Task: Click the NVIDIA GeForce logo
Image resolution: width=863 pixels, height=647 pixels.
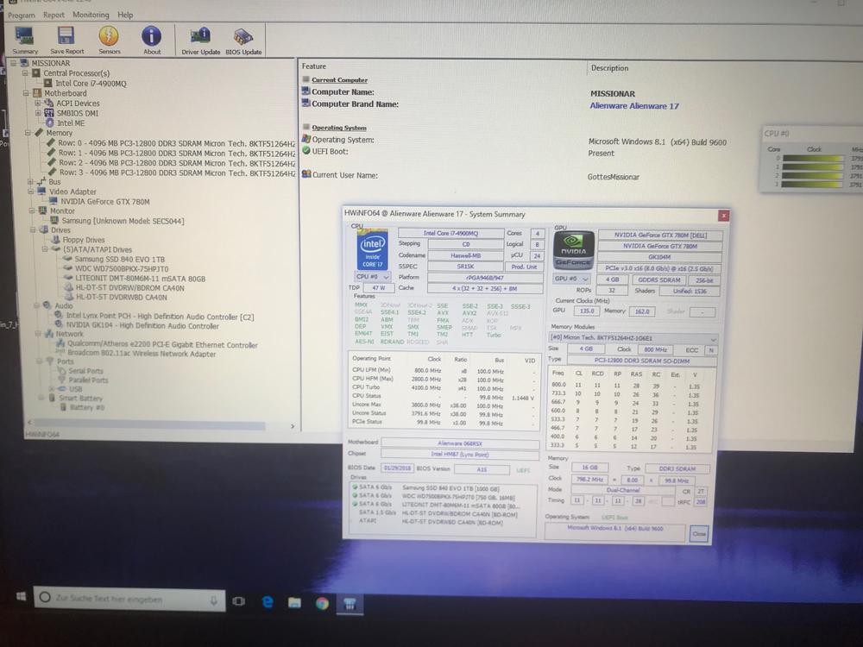Action: [573, 249]
